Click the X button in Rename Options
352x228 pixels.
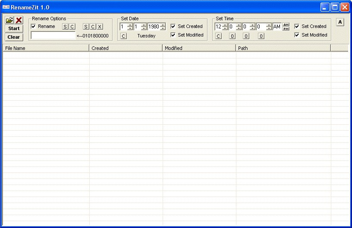coord(100,27)
